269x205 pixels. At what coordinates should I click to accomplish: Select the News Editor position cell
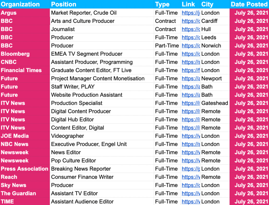[x=102, y=152]
